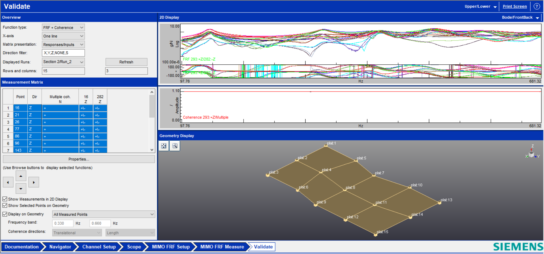
Task: Click geometry node plat:15
Action: tap(375, 234)
